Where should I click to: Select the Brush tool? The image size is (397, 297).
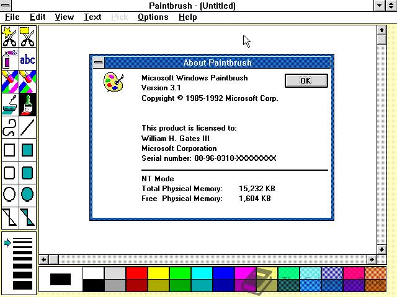click(x=27, y=105)
